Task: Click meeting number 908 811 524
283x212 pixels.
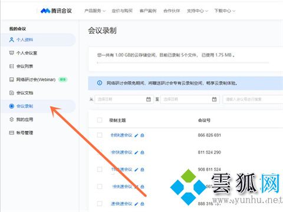Action: [x=209, y=169]
